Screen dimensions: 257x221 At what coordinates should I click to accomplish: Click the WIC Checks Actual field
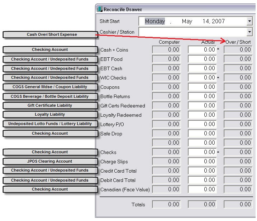point(202,77)
